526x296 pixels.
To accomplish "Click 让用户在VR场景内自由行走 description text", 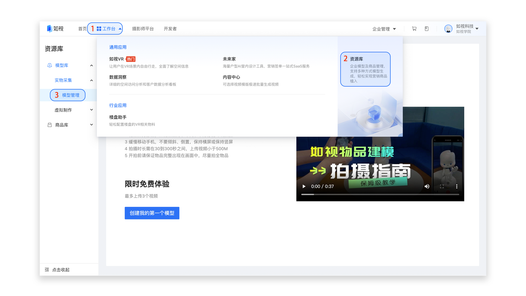I will pyautogui.click(x=149, y=66).
